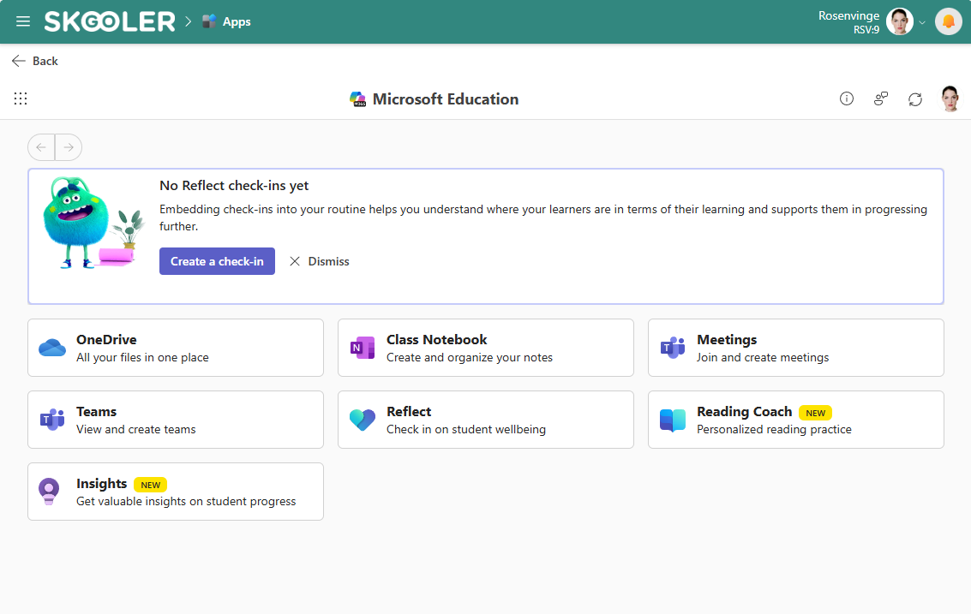Open the information icon
The height and width of the screenshot is (614, 971).
point(847,98)
